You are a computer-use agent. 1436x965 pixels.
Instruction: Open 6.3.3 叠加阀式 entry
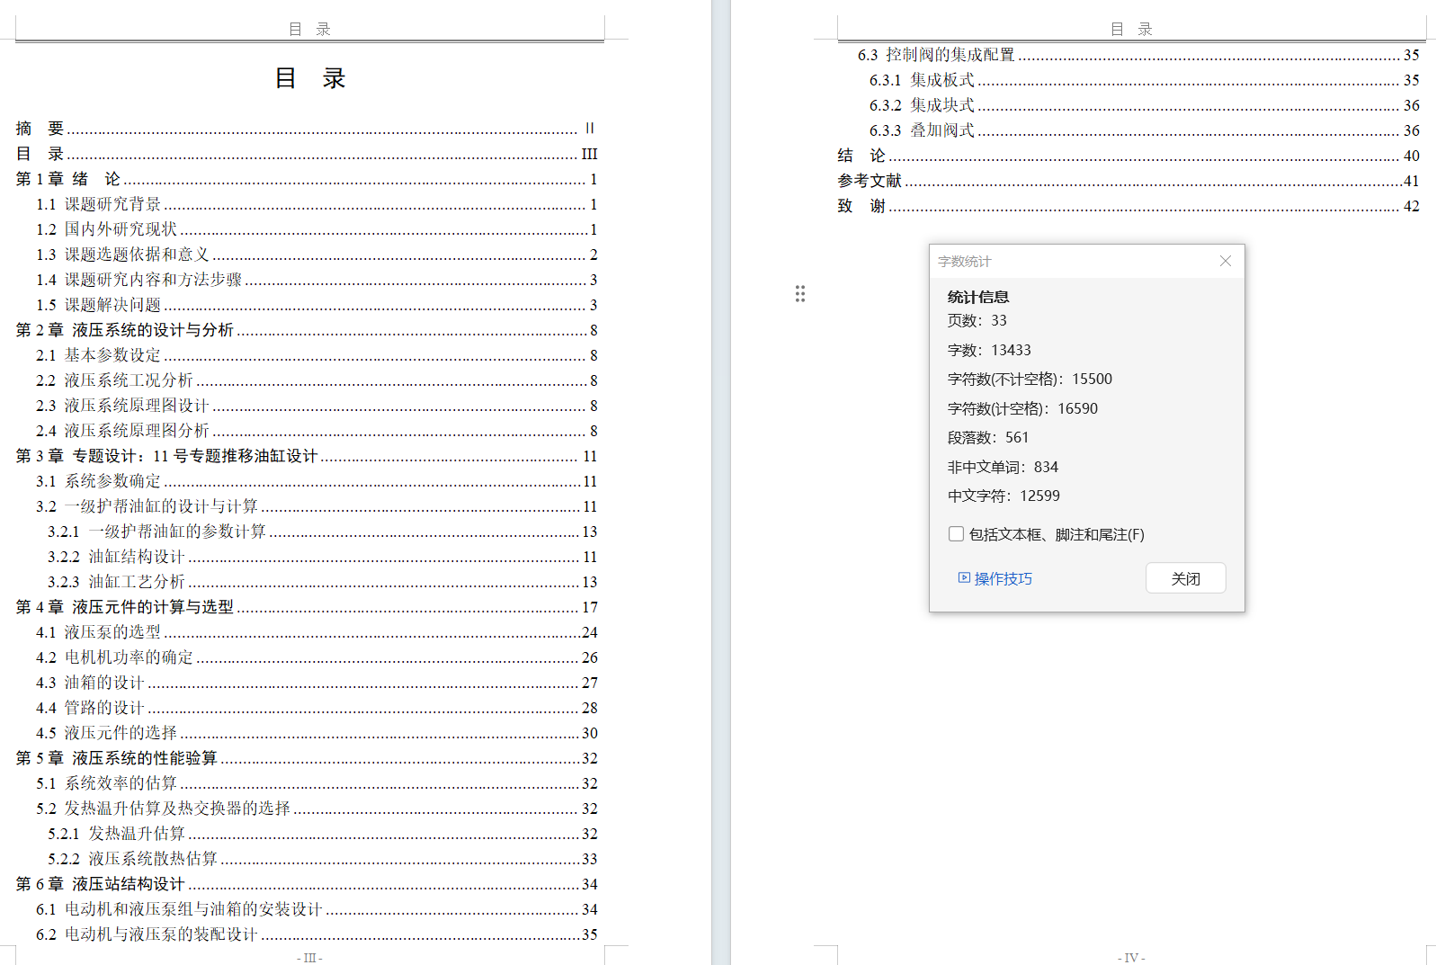pyautogui.click(x=1145, y=130)
